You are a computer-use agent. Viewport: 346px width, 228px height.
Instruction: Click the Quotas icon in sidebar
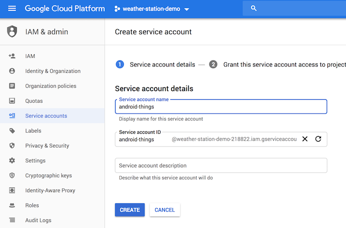[x=12, y=101]
